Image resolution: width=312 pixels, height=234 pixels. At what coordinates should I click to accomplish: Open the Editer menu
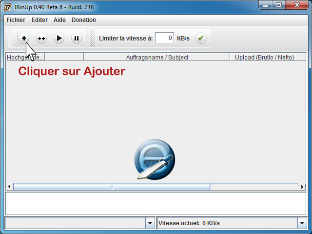[x=39, y=20]
